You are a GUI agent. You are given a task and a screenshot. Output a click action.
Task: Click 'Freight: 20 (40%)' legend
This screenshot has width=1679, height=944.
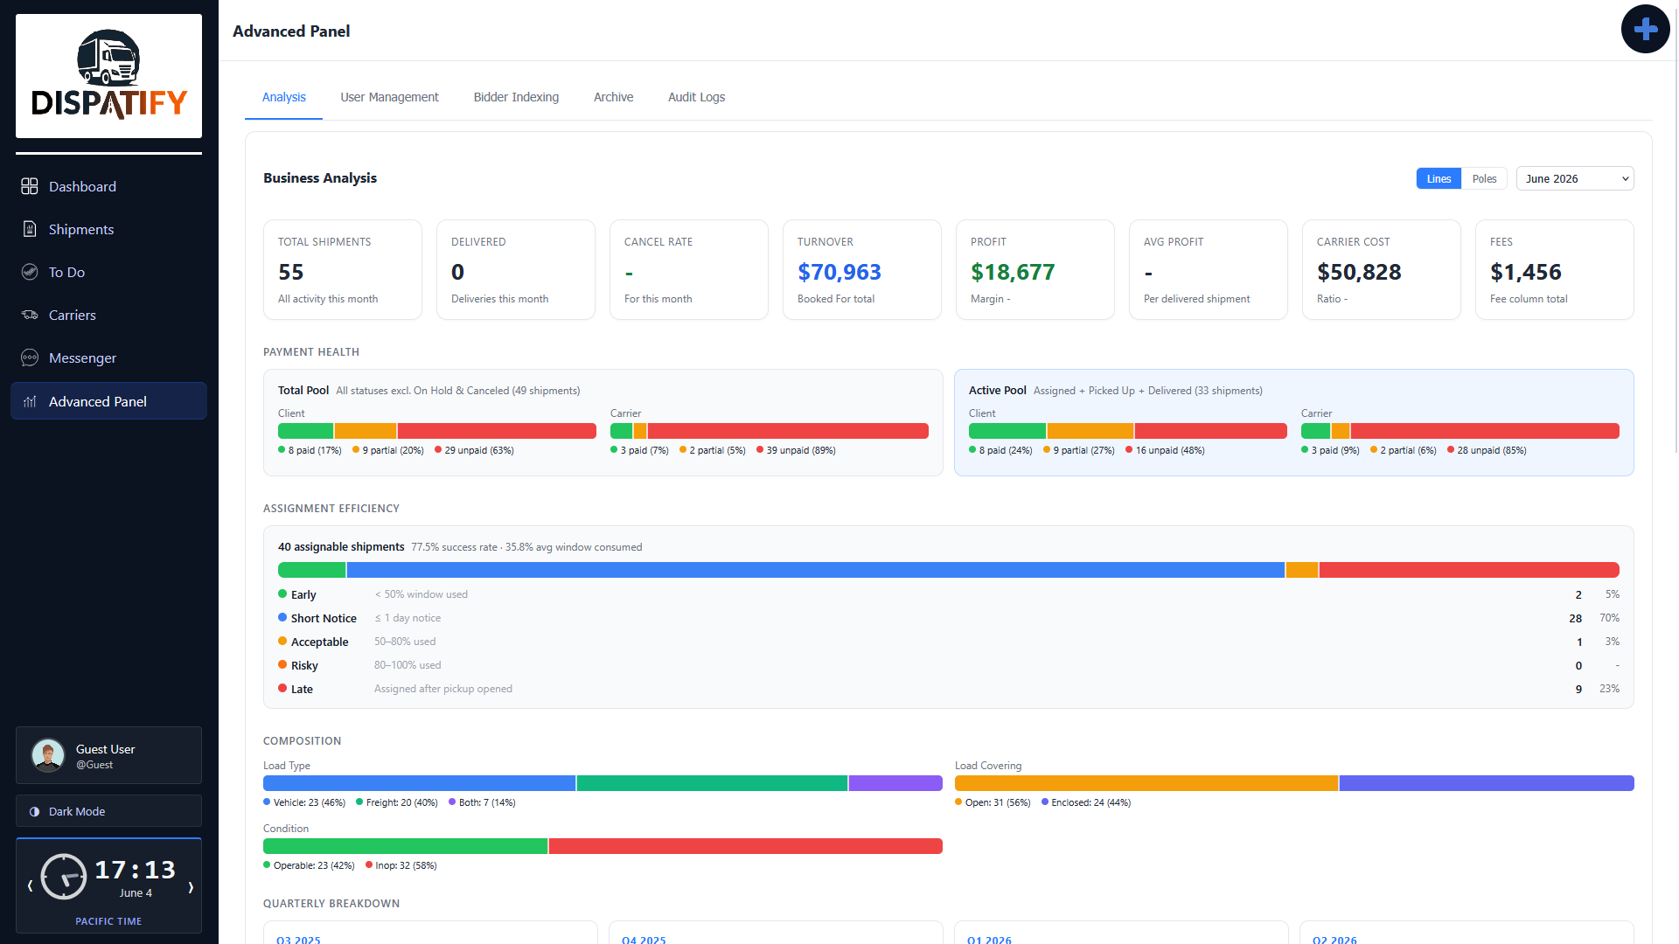coord(401,802)
